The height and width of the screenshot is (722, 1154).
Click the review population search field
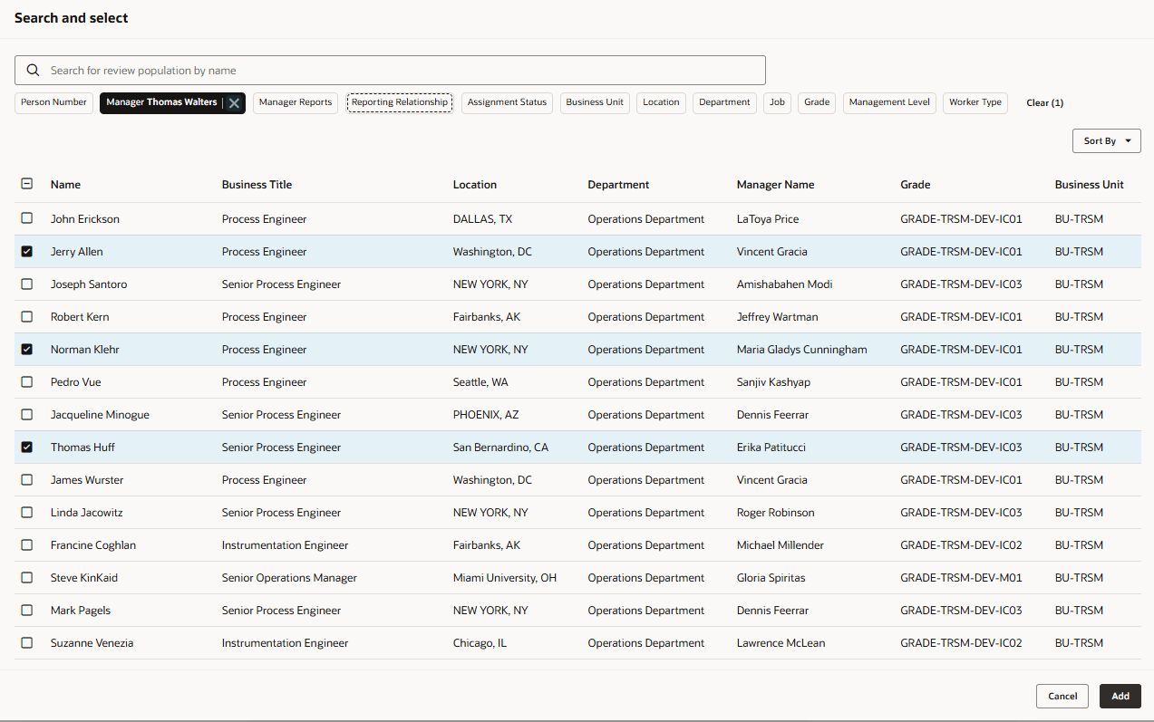point(390,70)
